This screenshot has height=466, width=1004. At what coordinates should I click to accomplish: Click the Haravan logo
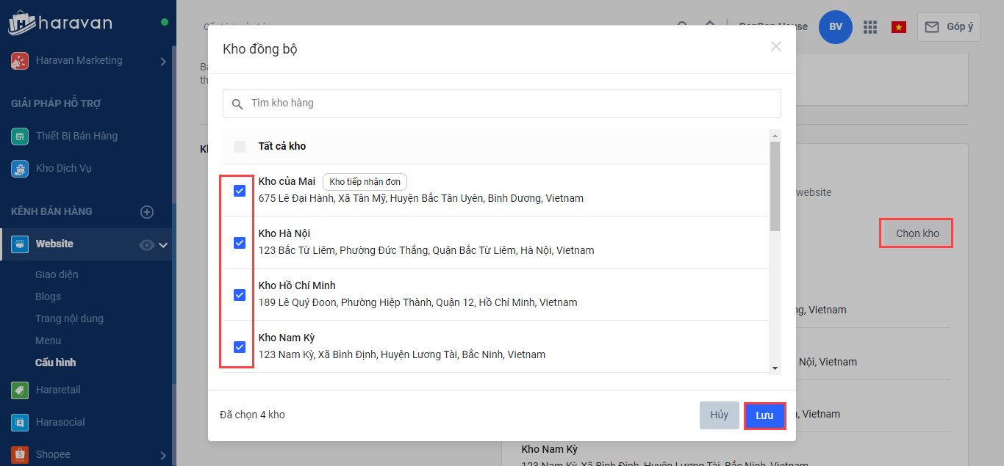60,22
